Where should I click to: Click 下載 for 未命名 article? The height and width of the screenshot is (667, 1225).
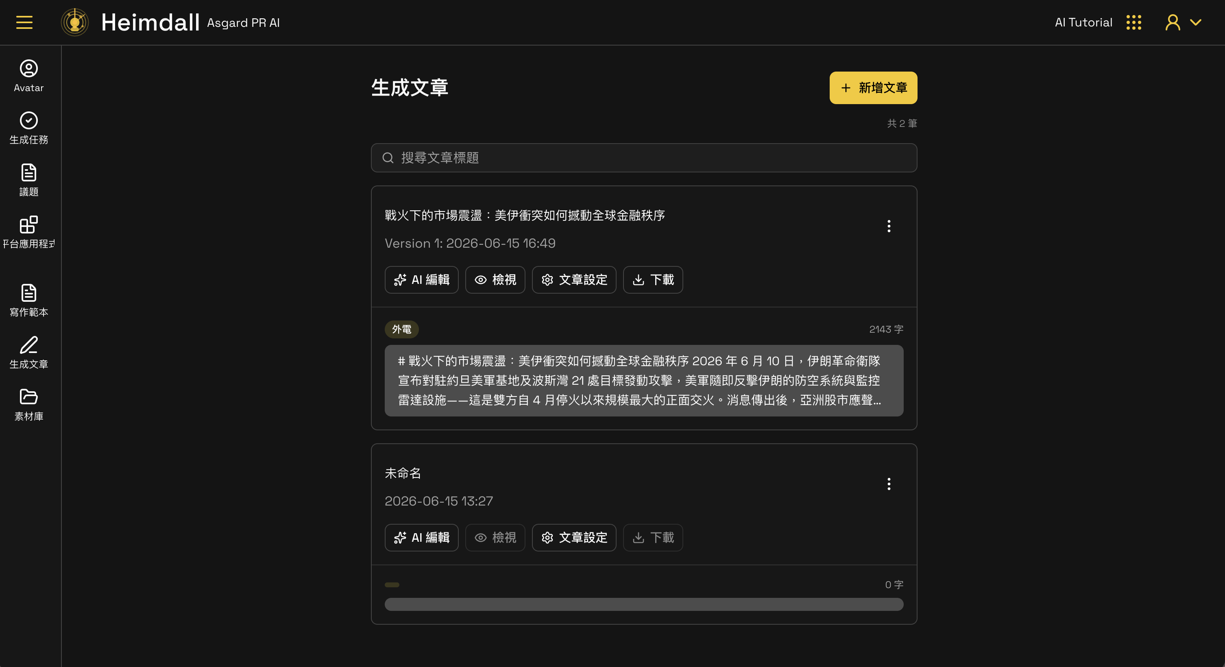tap(653, 537)
